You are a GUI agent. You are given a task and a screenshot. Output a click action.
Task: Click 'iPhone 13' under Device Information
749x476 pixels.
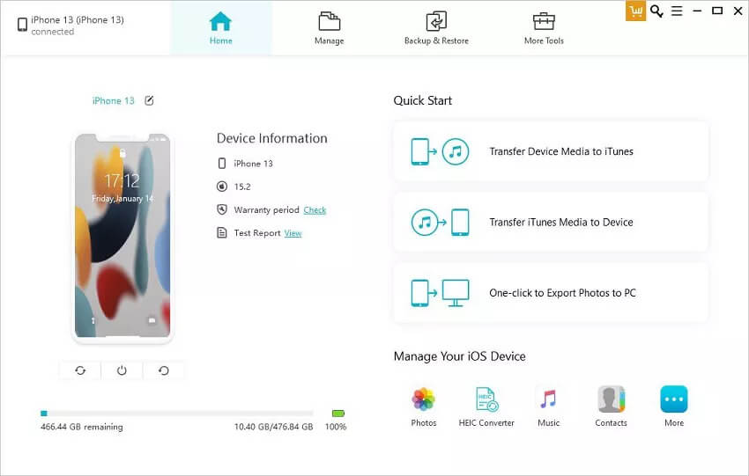253,164
